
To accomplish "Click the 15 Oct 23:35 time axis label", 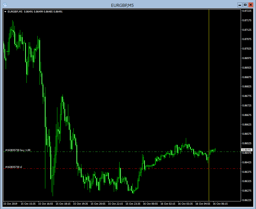I will [133, 204].
